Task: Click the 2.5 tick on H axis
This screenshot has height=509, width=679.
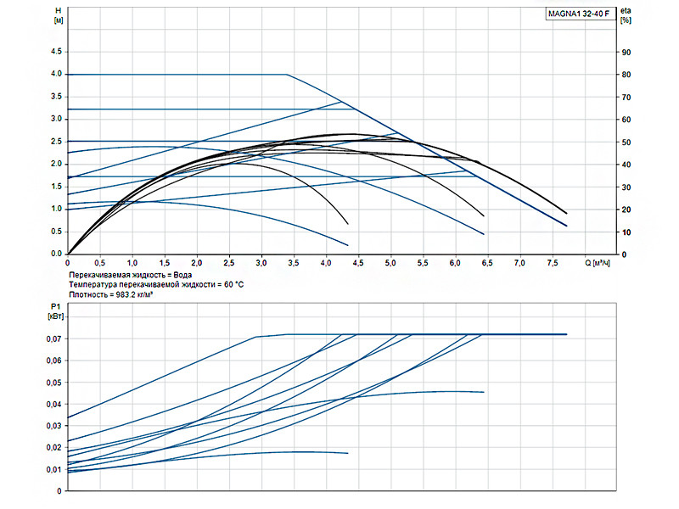Action: [x=56, y=142]
